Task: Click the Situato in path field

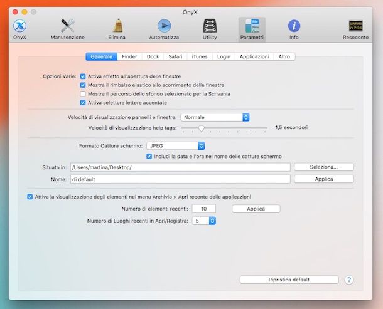Action: pos(180,167)
